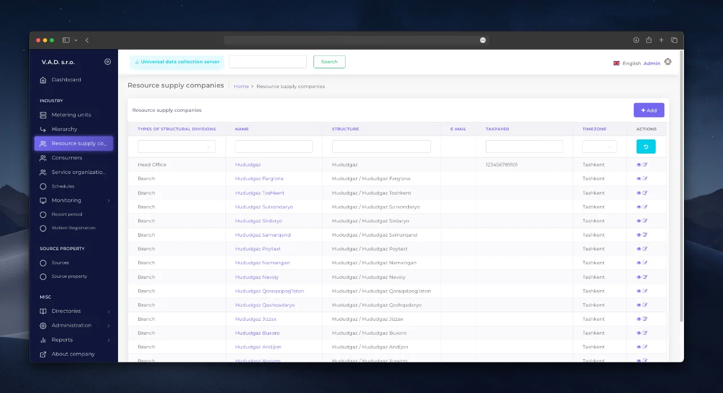Follow the Home breadcrumb link
Image resolution: width=723 pixels, height=393 pixels.
pos(241,86)
